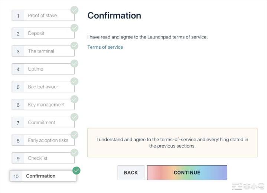Click the green checkmark on Confirmation step
This screenshot has width=267, height=193.
click(76, 170)
